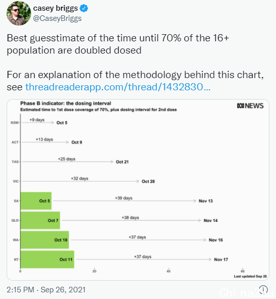This screenshot has width=276, height=299.
Task: Click the Nov 17 end date for NT
Action: pyautogui.click(x=221, y=260)
